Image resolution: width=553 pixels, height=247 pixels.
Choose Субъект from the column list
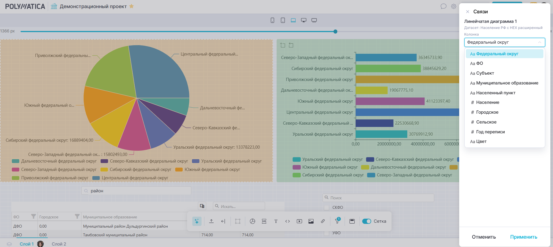tap(485, 73)
